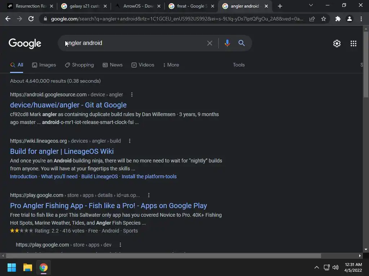The image size is (369, 276).
Task: Clear the search box with the X icon
Action: 209,43
